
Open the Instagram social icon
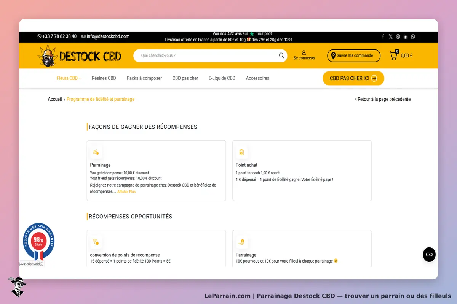click(x=398, y=36)
